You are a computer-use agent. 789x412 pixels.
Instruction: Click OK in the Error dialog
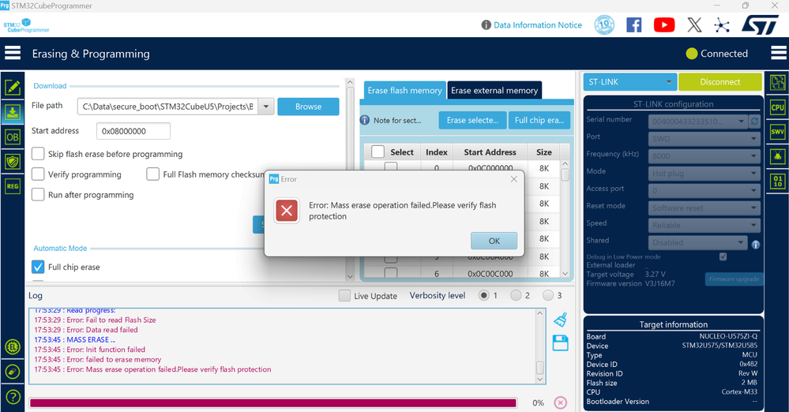click(494, 241)
